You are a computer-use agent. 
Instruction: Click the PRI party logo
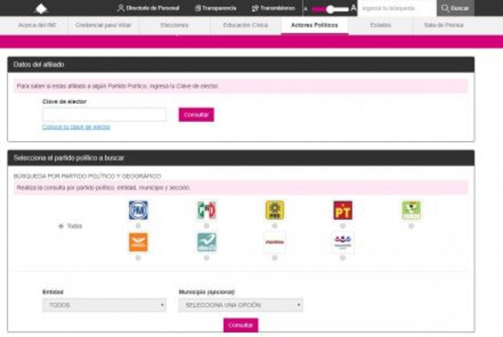coord(206,210)
